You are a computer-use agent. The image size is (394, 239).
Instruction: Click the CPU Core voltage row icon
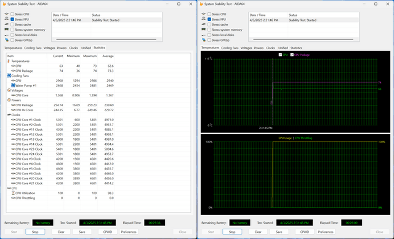click(13, 95)
